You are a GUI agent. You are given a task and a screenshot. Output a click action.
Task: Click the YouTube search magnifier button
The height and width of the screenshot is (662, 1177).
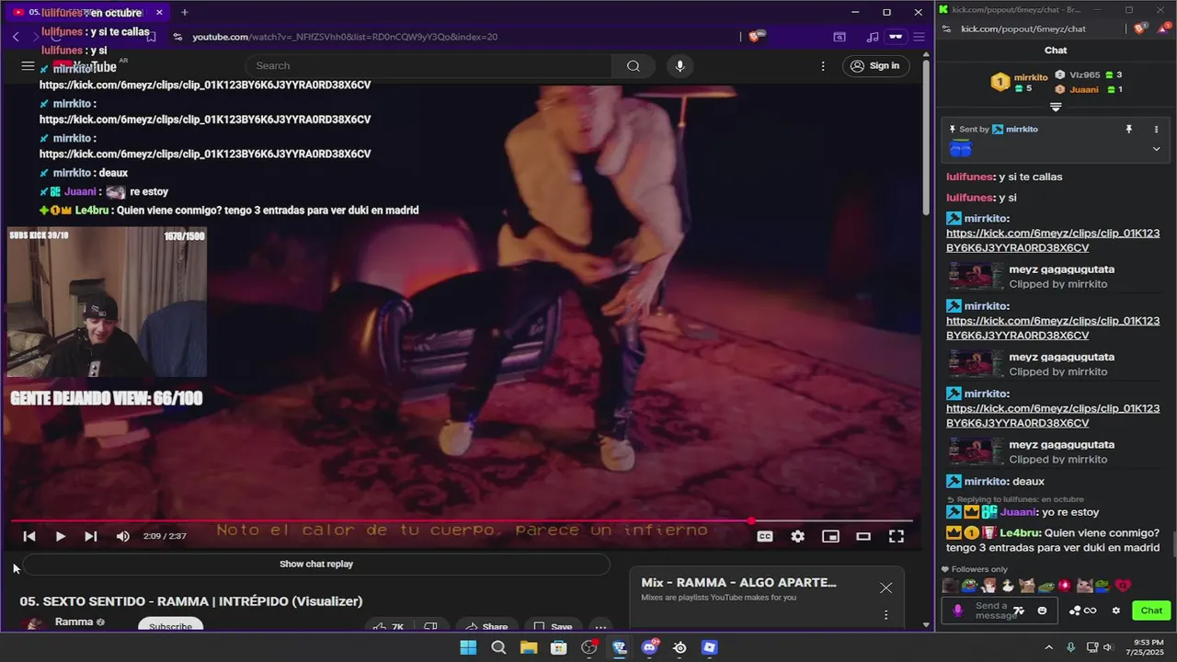(x=634, y=66)
